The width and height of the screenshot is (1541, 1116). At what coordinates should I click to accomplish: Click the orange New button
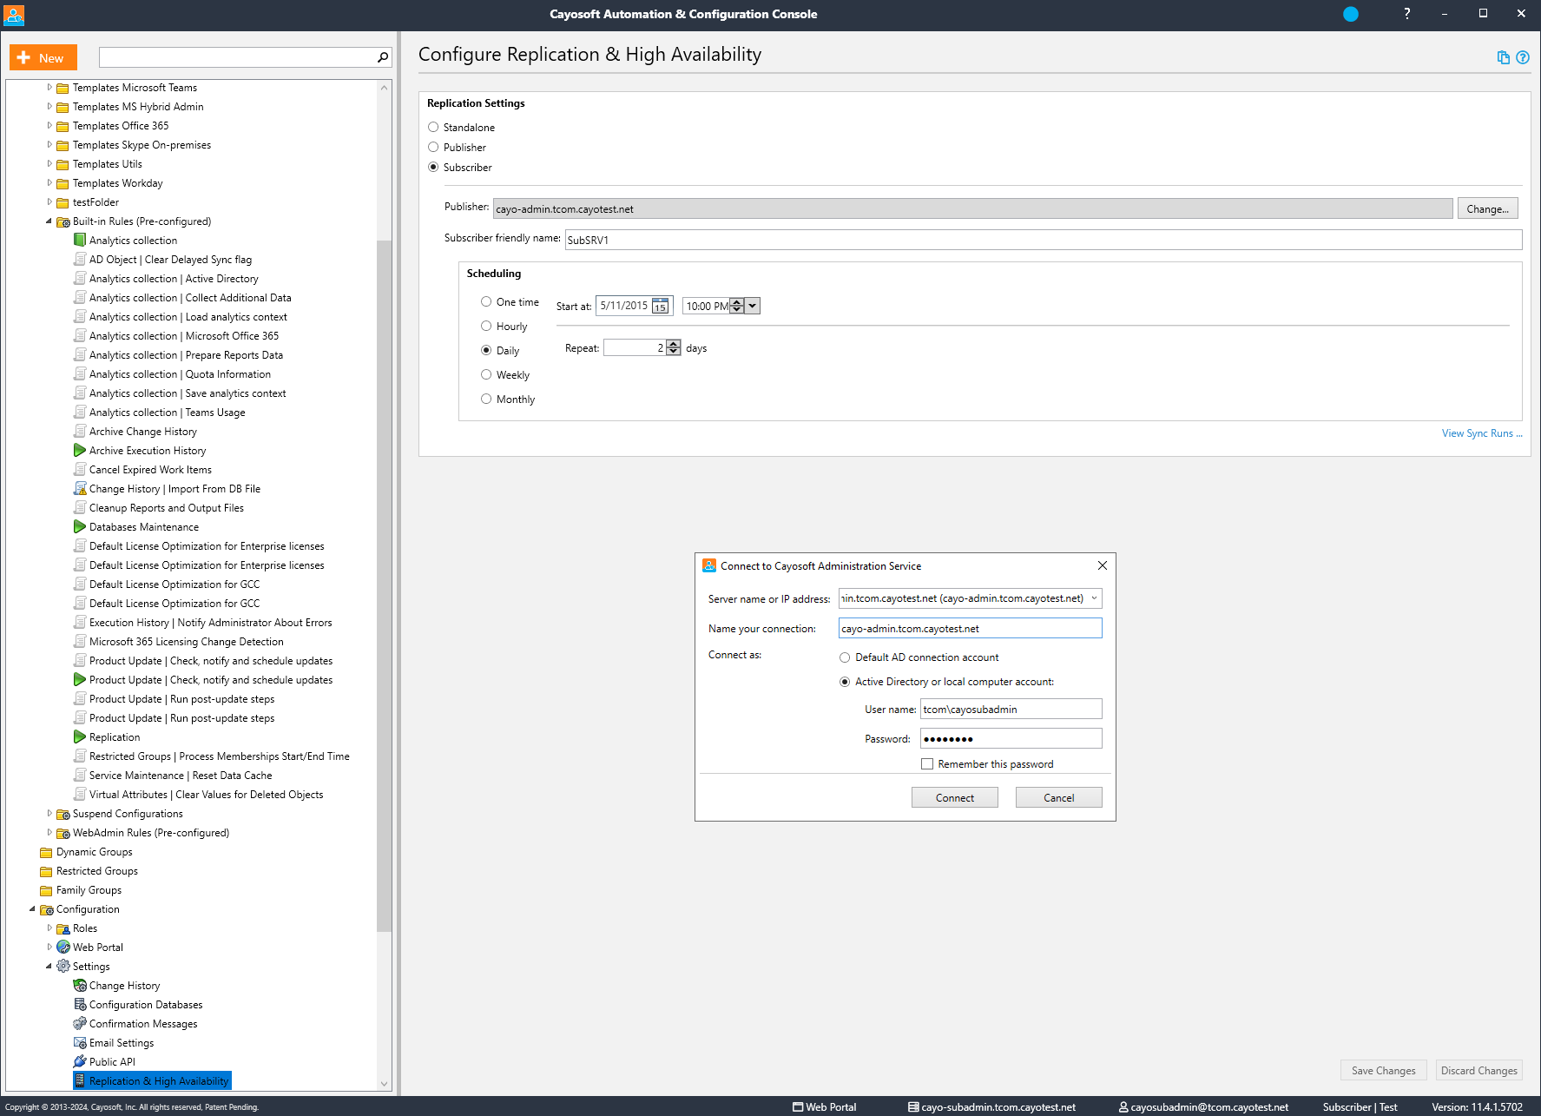click(43, 57)
